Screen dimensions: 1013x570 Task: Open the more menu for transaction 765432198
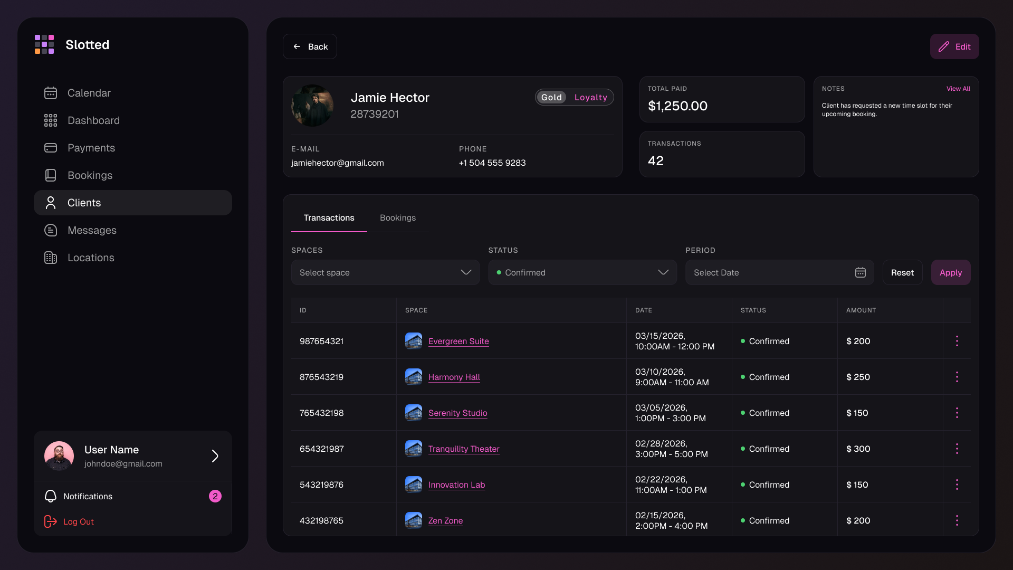(x=957, y=413)
